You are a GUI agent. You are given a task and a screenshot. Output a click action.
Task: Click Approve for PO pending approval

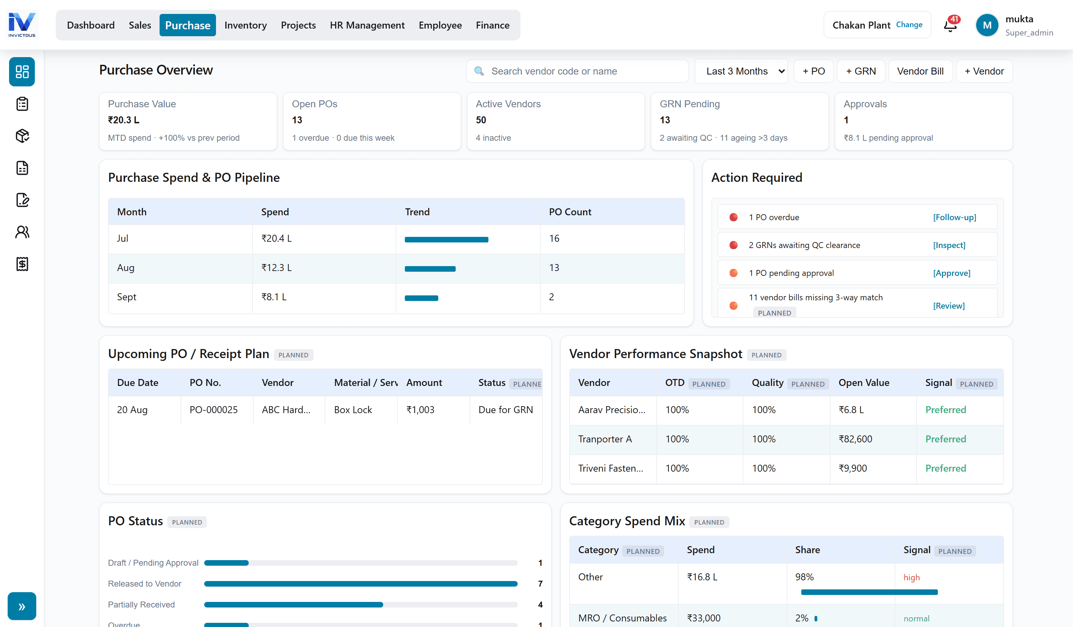pos(952,273)
